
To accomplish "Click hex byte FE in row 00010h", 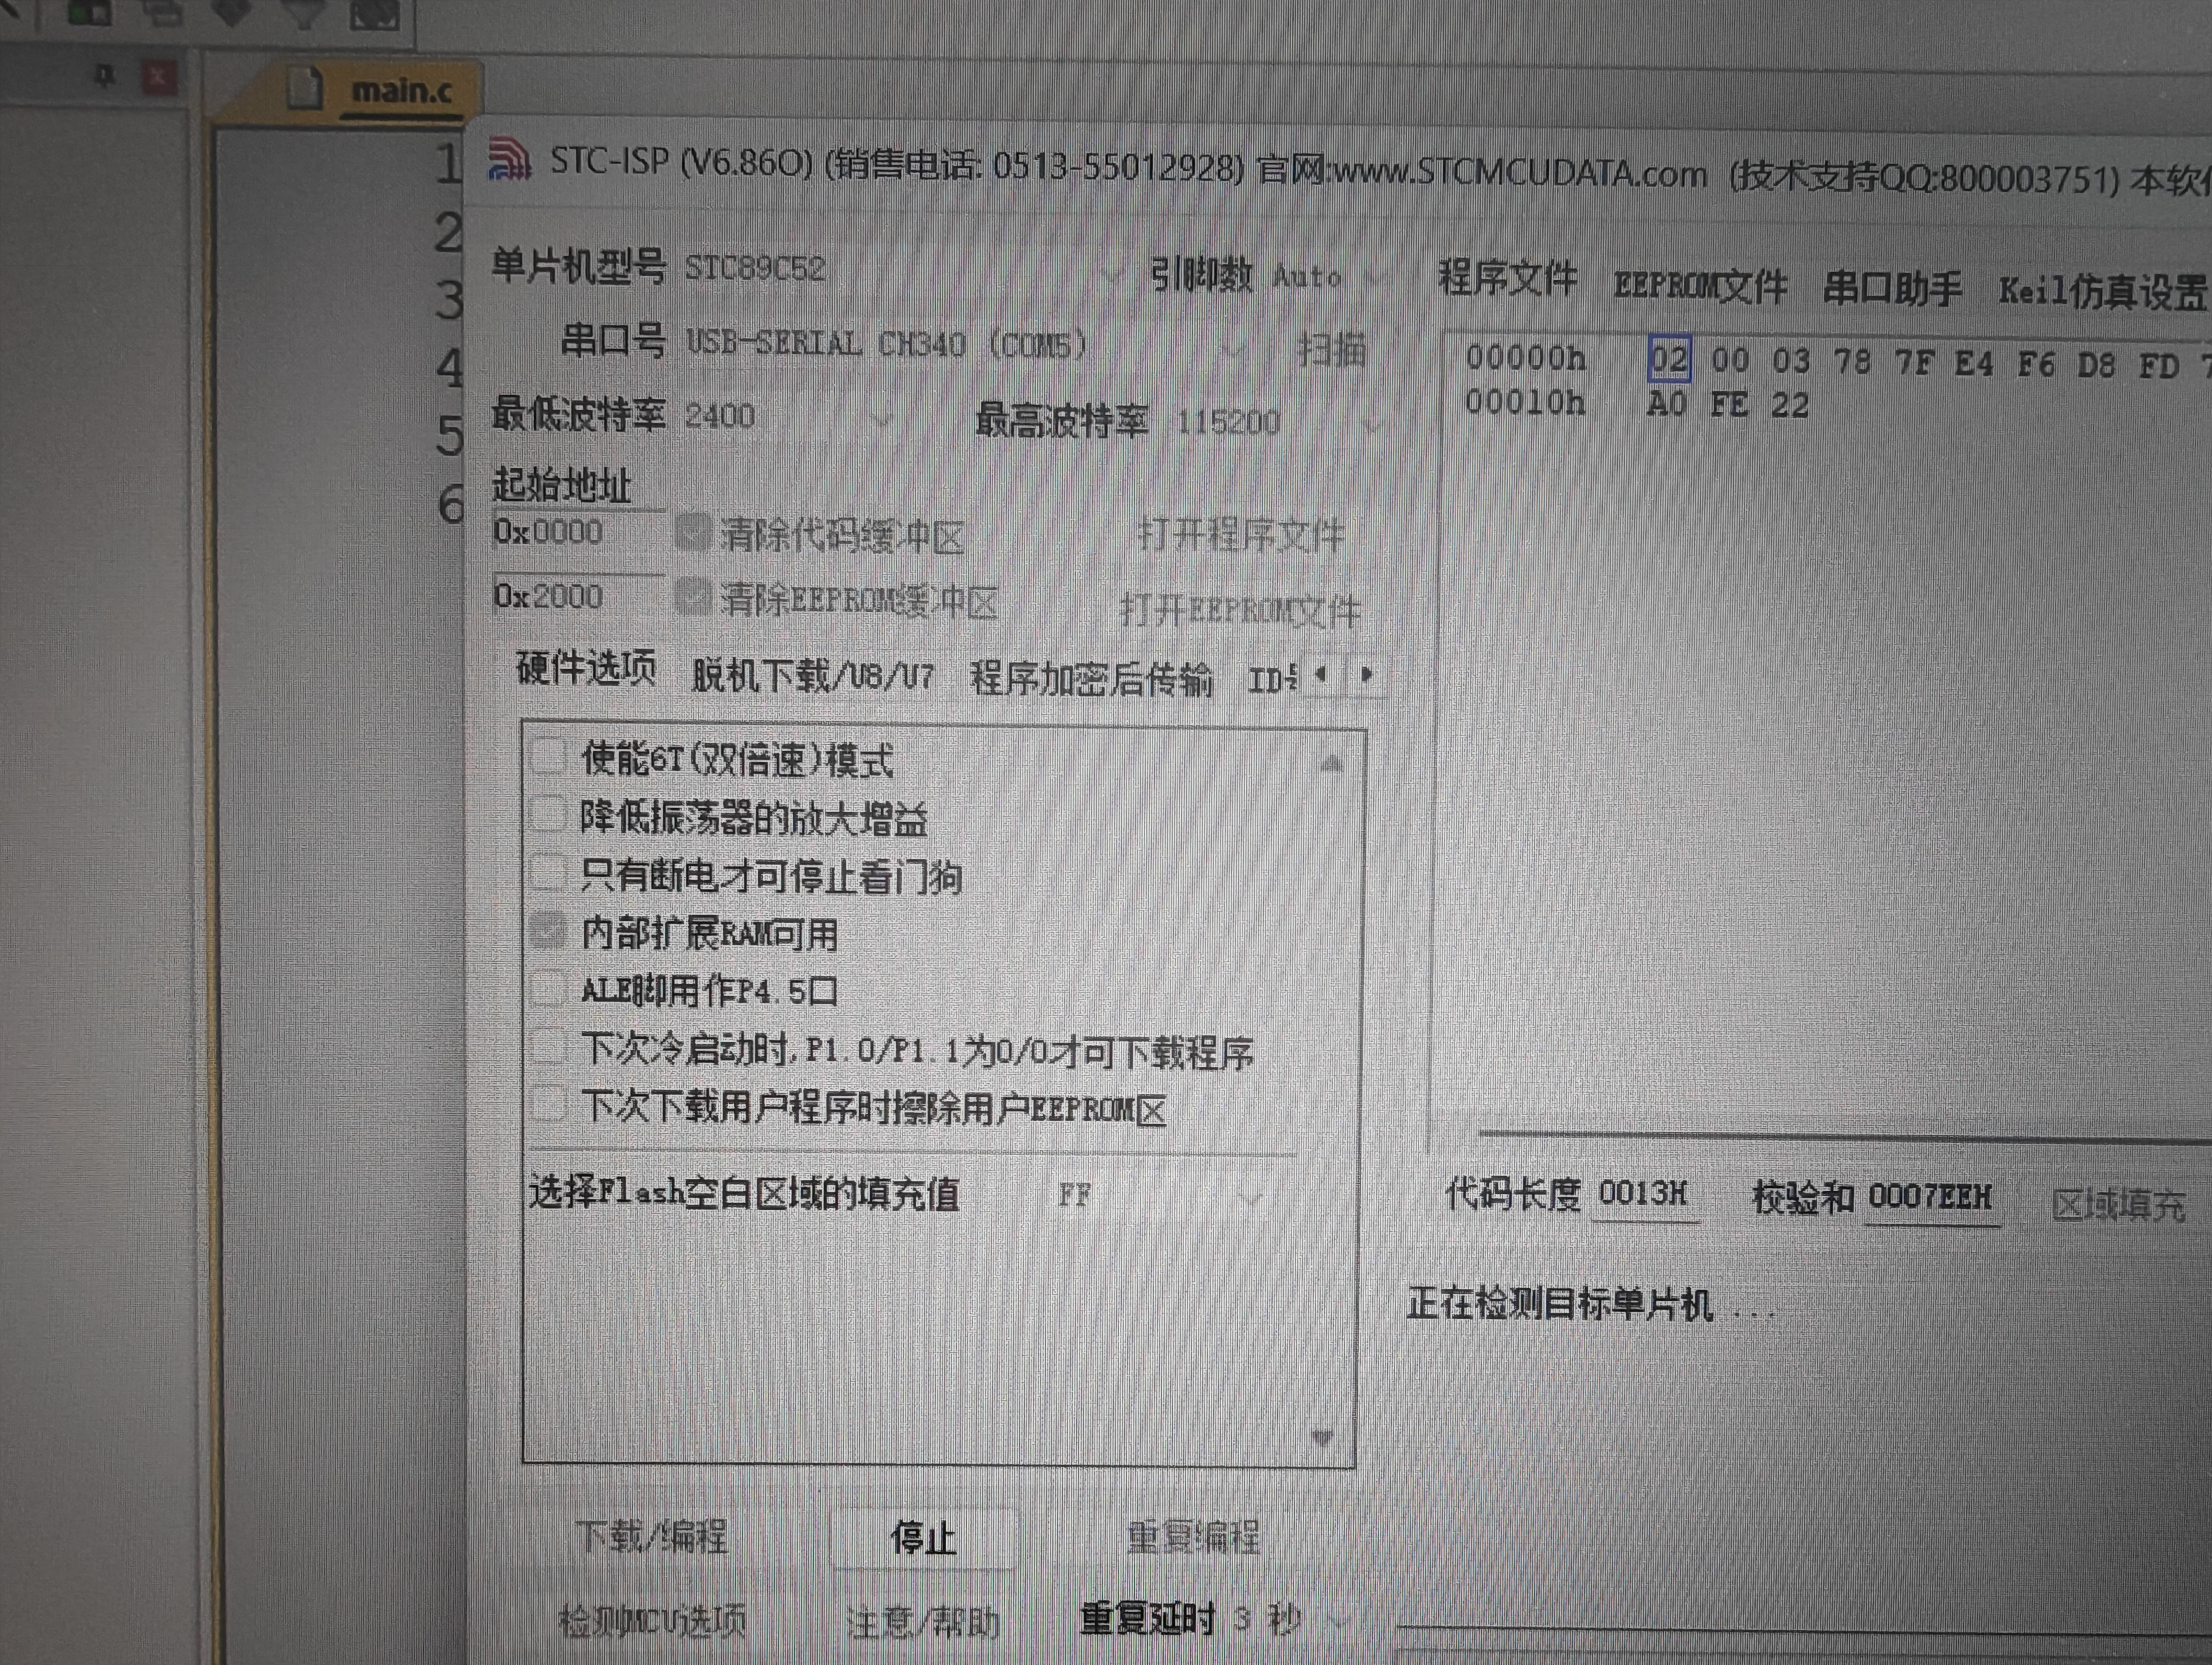I will coord(1729,405).
